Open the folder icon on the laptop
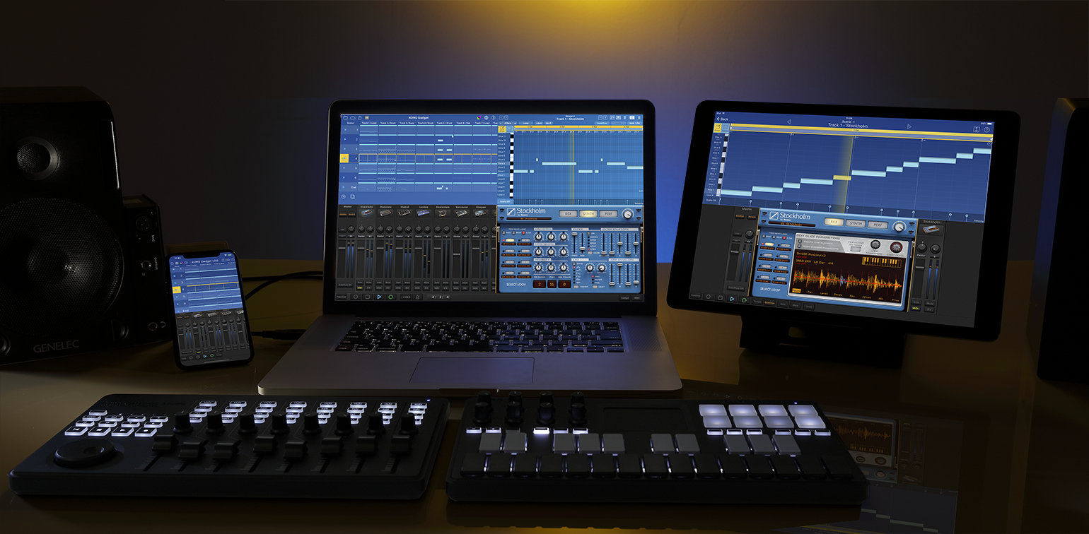 [346, 117]
